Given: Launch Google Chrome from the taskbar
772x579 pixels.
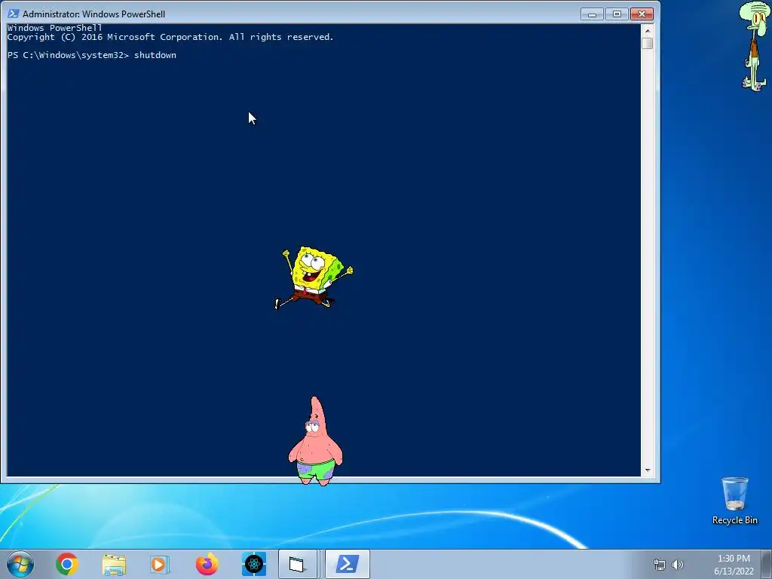Looking at the screenshot, I should pyautogui.click(x=67, y=564).
